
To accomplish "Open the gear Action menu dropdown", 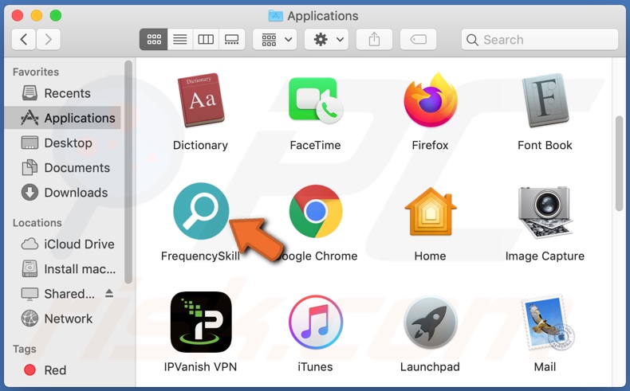I will (x=326, y=39).
